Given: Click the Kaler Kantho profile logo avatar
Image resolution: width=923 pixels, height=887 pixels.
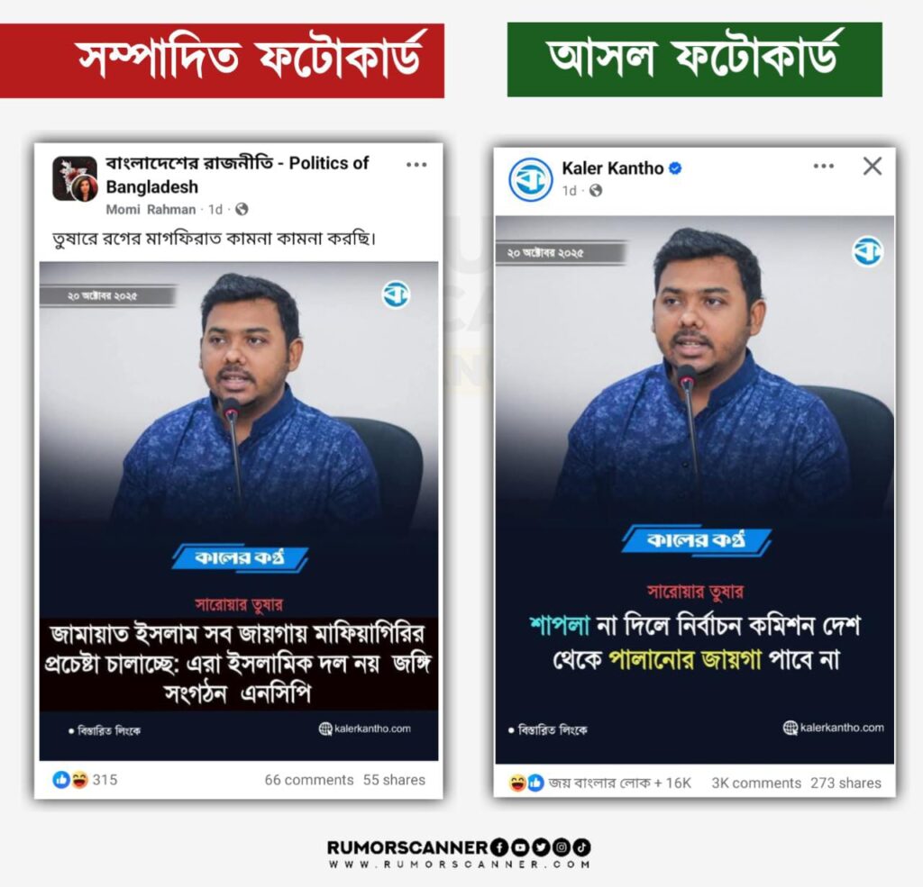Looking at the screenshot, I should pos(530,180).
